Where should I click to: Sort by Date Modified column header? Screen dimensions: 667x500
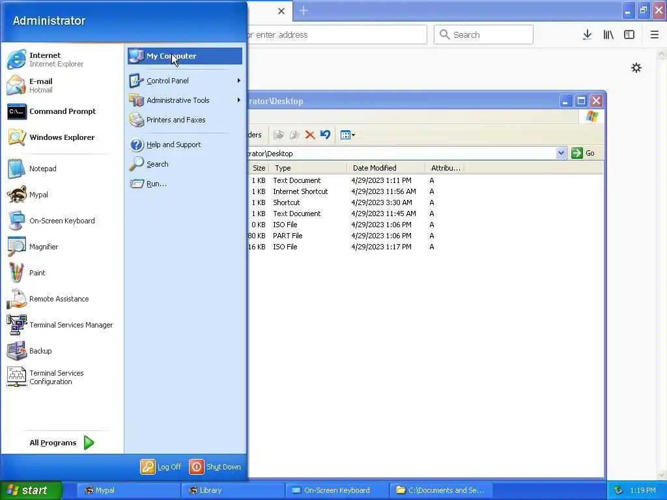[x=386, y=168]
